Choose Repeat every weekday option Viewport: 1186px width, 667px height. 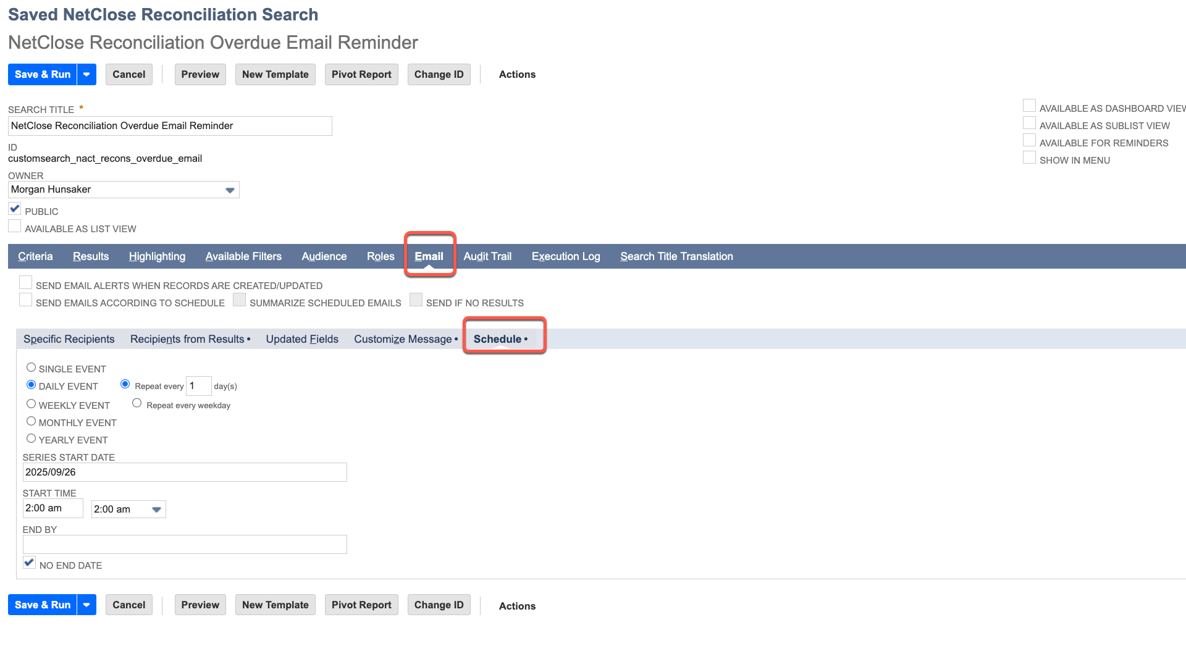pos(137,403)
